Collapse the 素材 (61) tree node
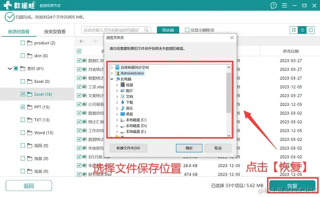This screenshot has width=320, height=197. [10, 69]
